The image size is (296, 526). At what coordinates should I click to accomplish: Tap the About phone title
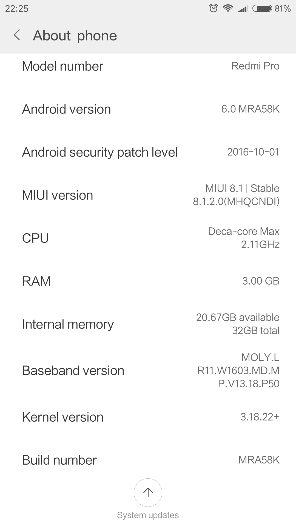75,36
